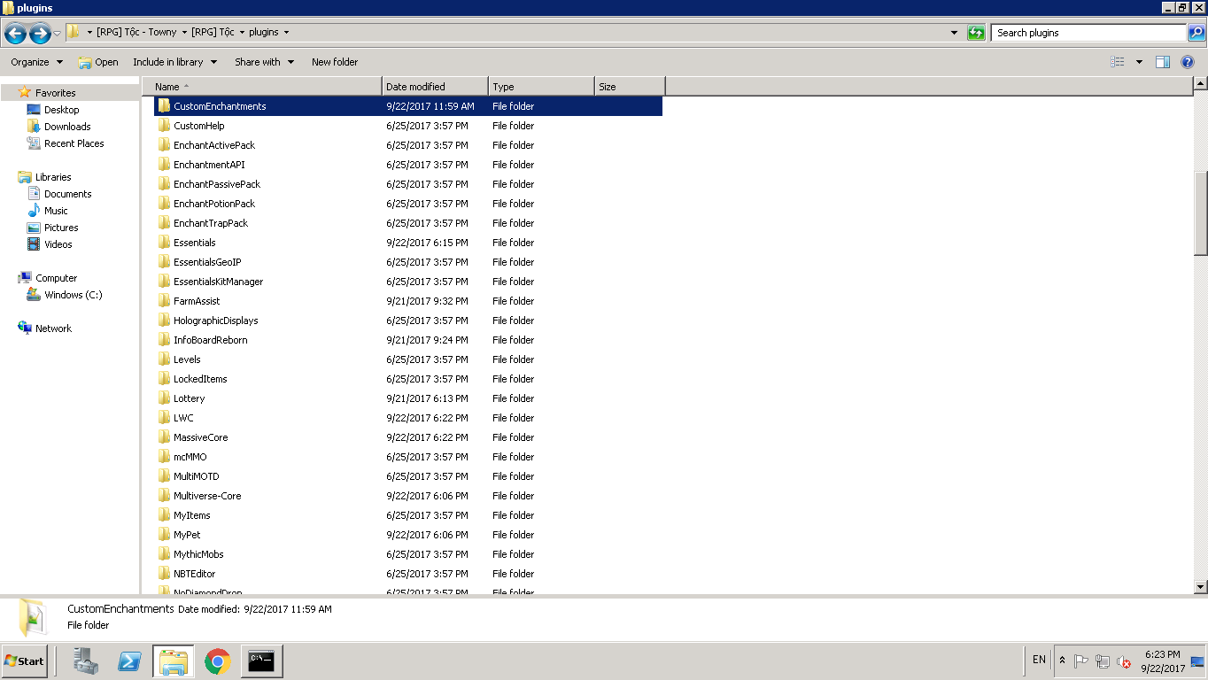The width and height of the screenshot is (1208, 680).
Task: Select the Computer node in sidebar
Action: tap(56, 278)
